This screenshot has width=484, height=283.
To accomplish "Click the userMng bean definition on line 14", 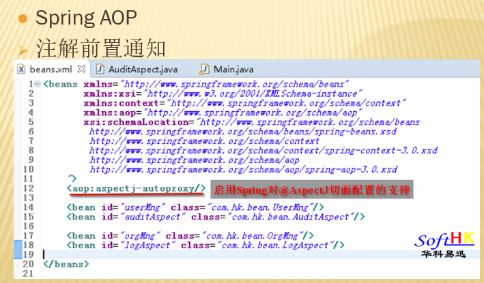I will tap(195, 207).
